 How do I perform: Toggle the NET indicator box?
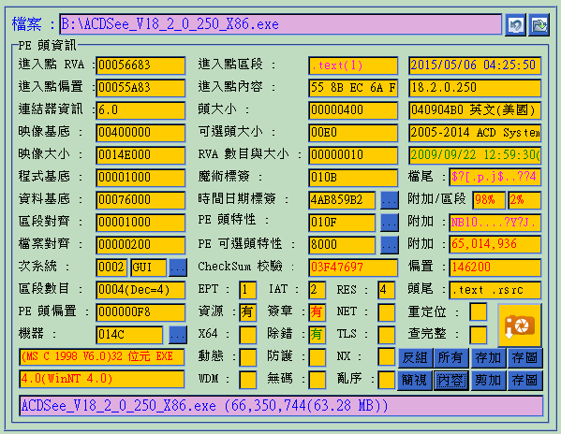(x=387, y=312)
